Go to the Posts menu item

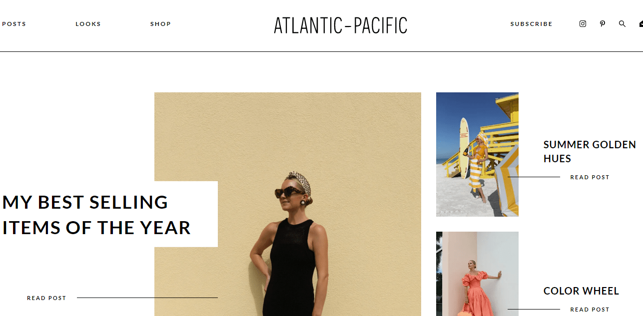14,24
